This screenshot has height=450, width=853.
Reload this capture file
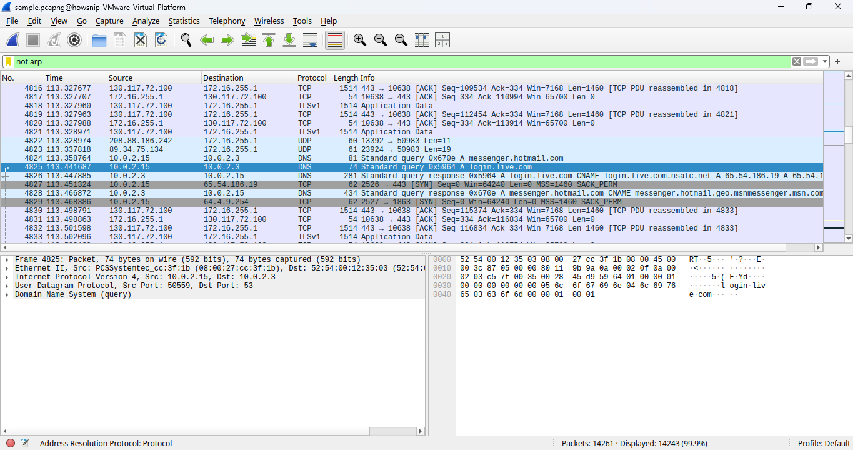[161, 40]
